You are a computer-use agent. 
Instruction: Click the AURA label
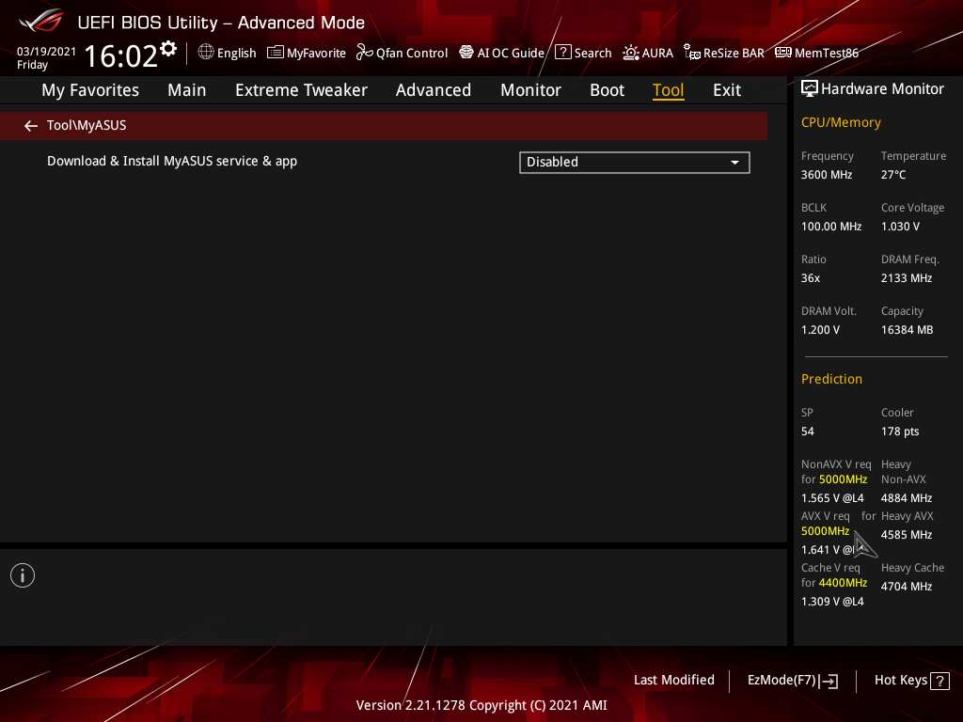657,54
